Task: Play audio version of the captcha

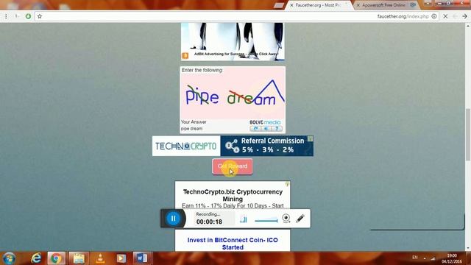Action: point(266,129)
